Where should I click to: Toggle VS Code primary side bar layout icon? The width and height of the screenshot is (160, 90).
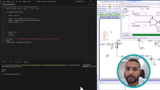[77, 1]
